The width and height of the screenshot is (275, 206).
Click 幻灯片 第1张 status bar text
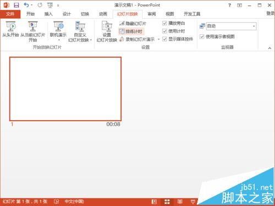[25, 202]
